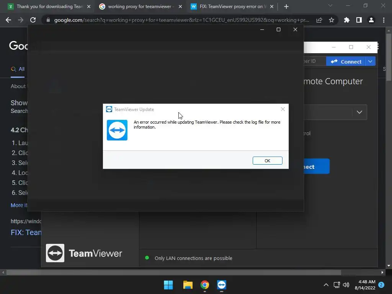Image resolution: width=392 pixels, height=294 pixels.
Task: Open network status icon in system tray
Action: pyautogui.click(x=337, y=285)
